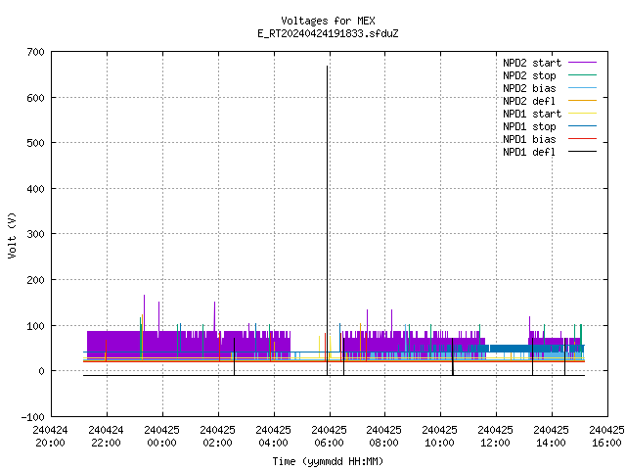626x470 pixels.
Task: Click the yellow NPD1 start legend line
Action: [582, 114]
